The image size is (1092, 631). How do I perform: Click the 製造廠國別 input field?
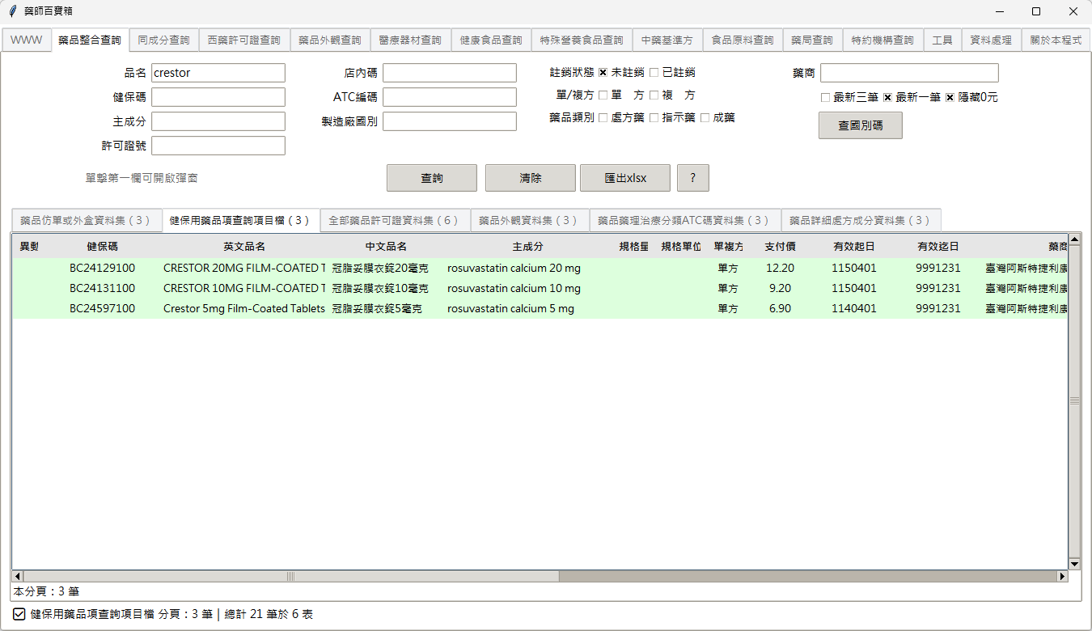point(450,121)
